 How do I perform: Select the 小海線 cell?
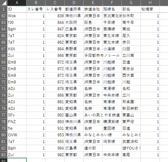click(x=112, y=49)
